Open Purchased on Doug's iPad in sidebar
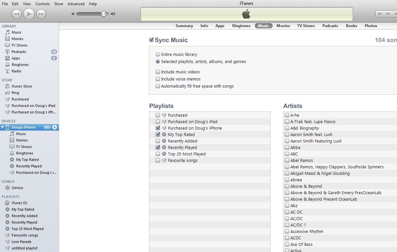The height and width of the screenshot is (252, 397). coord(33,106)
